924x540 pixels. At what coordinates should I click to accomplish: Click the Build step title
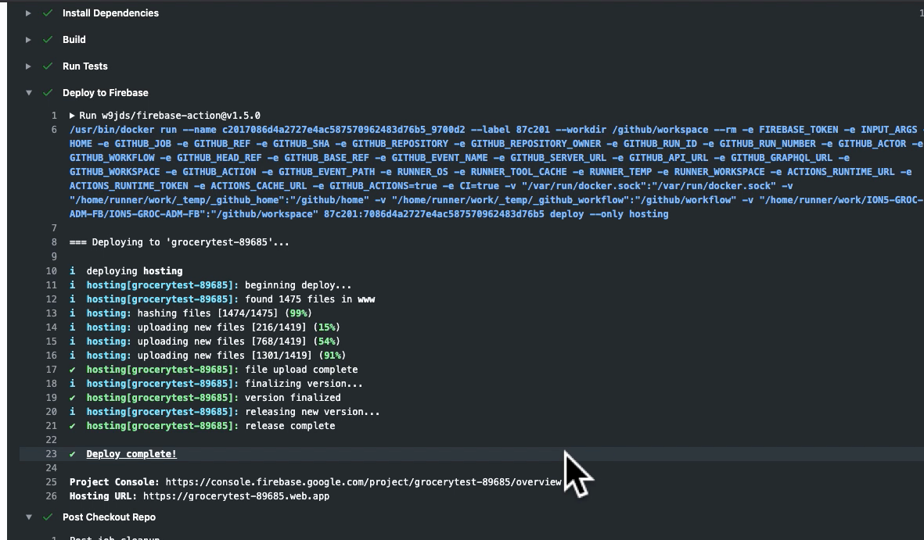pos(74,39)
